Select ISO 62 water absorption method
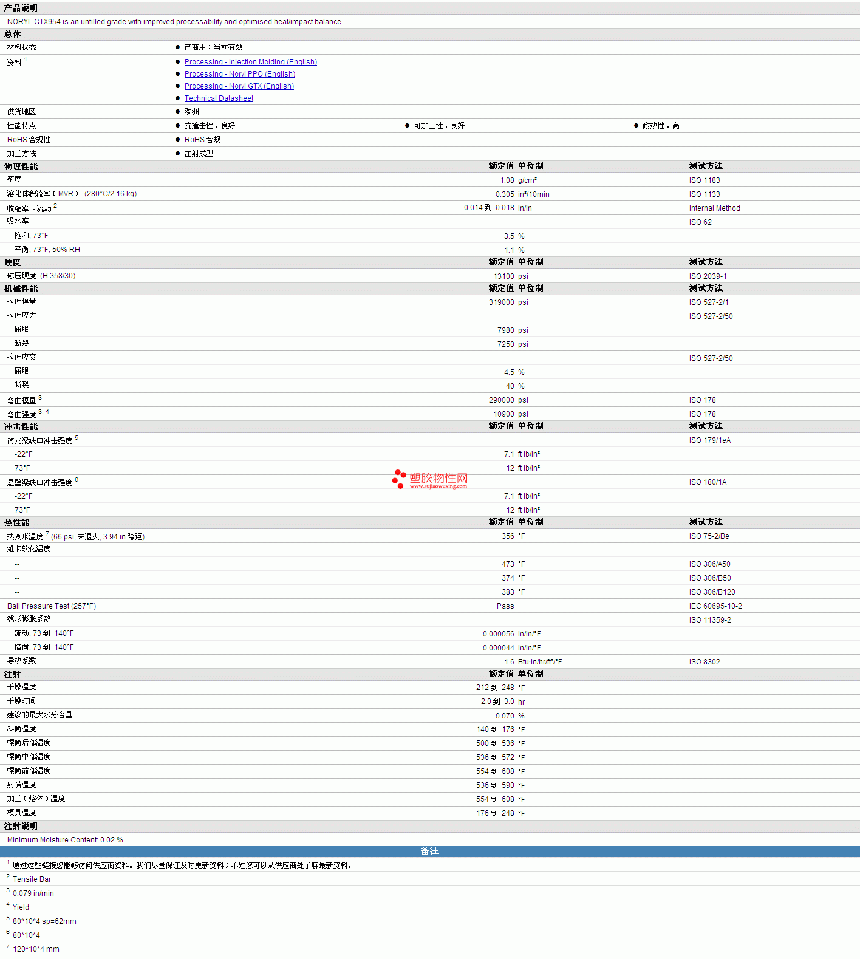Image resolution: width=860 pixels, height=959 pixels. (x=700, y=222)
